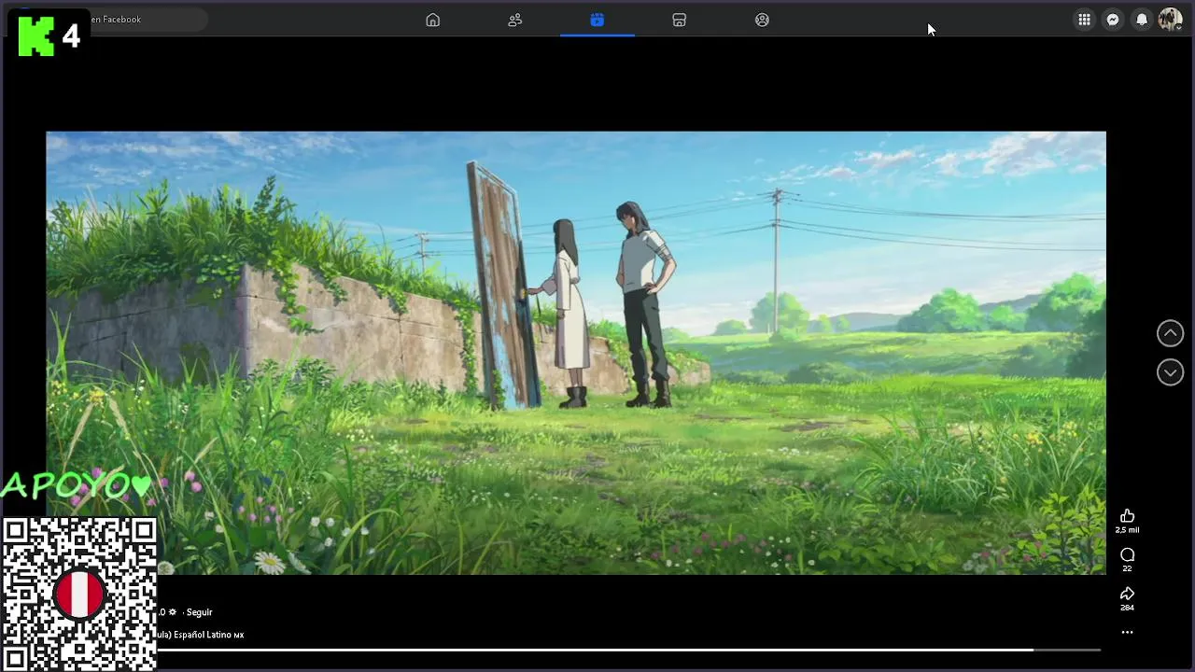
Task: Open the Friends tab
Action: (x=514, y=20)
